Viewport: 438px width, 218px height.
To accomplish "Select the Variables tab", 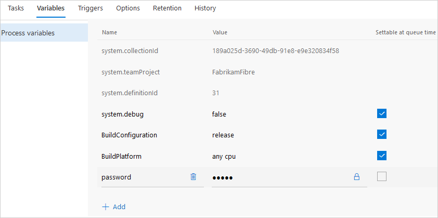I will pos(51,8).
